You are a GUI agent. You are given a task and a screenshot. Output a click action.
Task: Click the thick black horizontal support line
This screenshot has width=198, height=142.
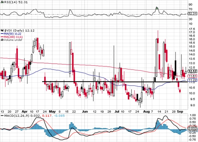click(x=93, y=82)
